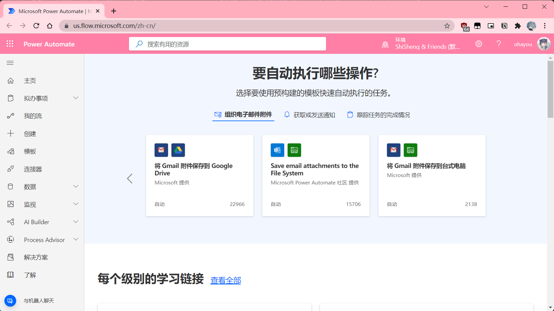Click the 查看全部 link
Screen dimensions: 554x311
(x=226, y=280)
